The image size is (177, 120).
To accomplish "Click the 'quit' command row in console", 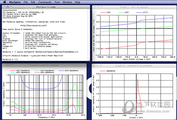I will (19, 48).
